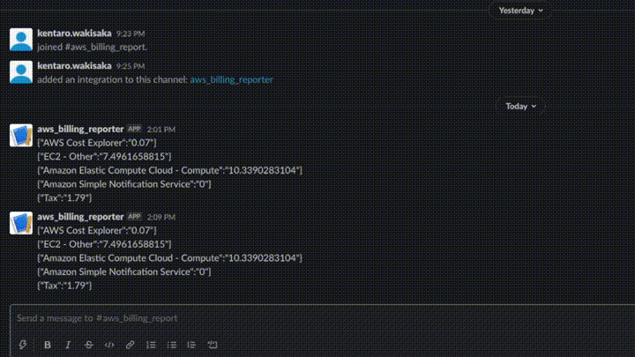Click the APP badge on the 2:09 PM message

tap(134, 217)
